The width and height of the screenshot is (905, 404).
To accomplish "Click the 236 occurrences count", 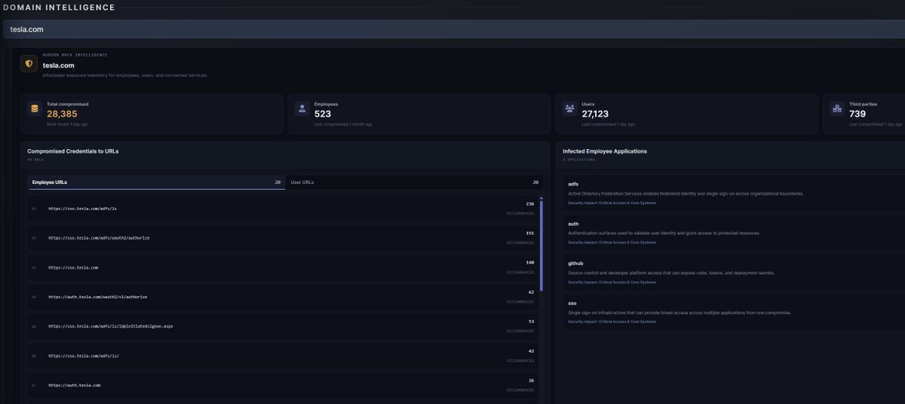I will [x=529, y=204].
